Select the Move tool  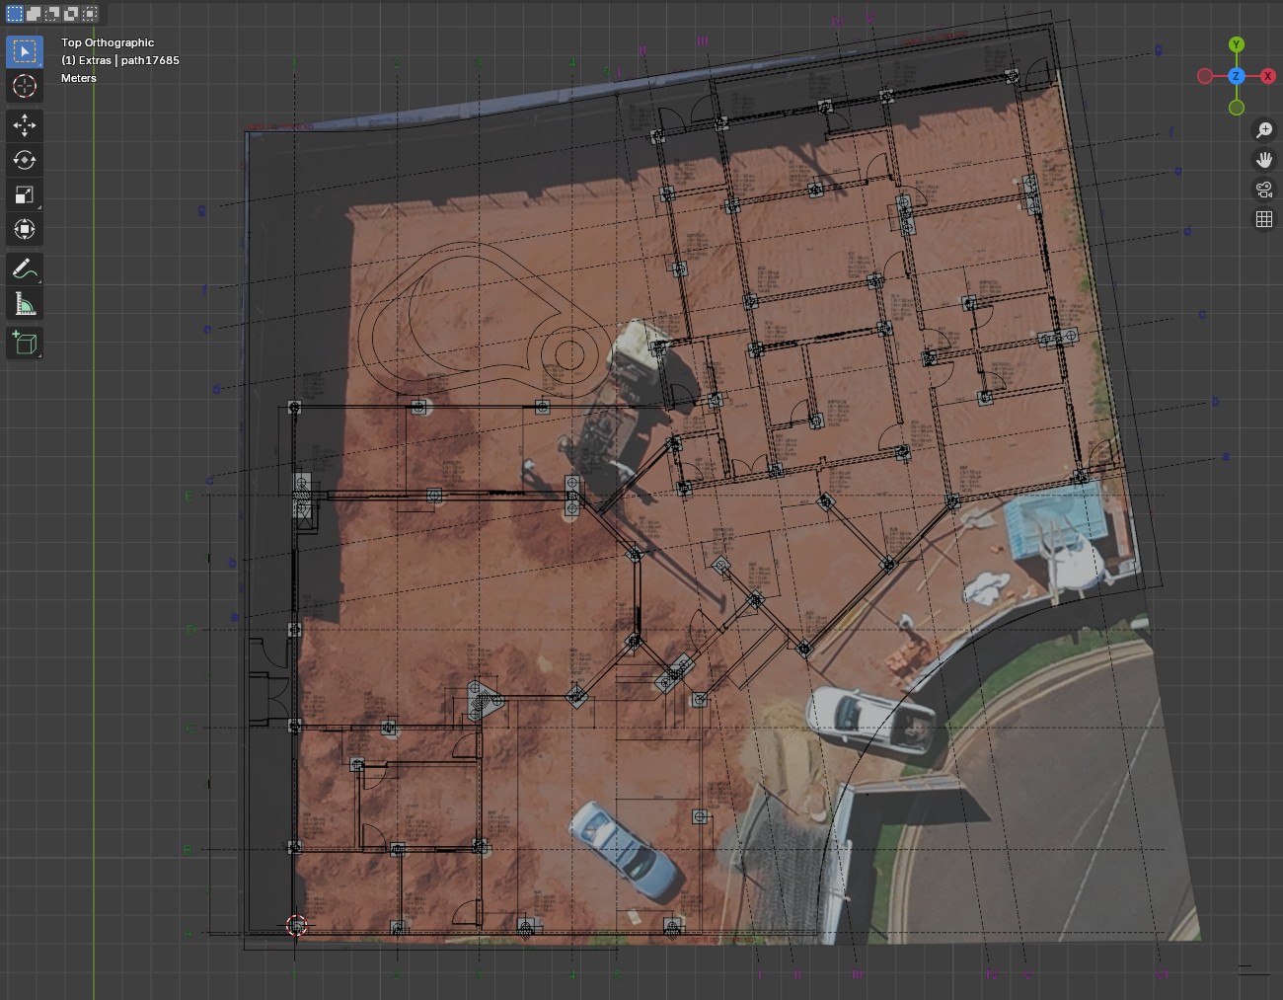25,125
